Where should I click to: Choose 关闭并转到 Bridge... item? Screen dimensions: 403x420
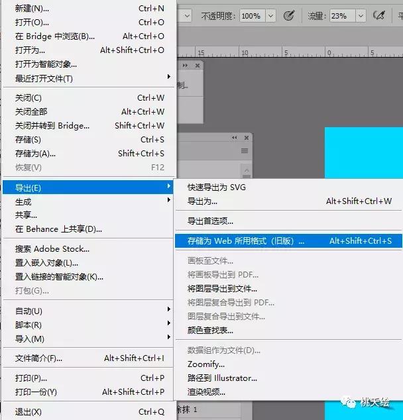coord(89,126)
